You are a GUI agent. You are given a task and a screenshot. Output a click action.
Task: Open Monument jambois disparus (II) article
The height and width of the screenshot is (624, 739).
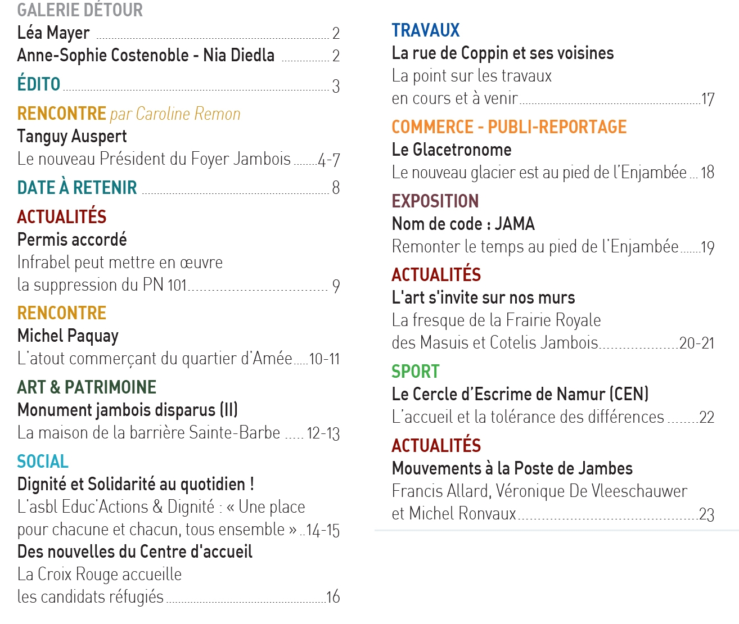(128, 410)
